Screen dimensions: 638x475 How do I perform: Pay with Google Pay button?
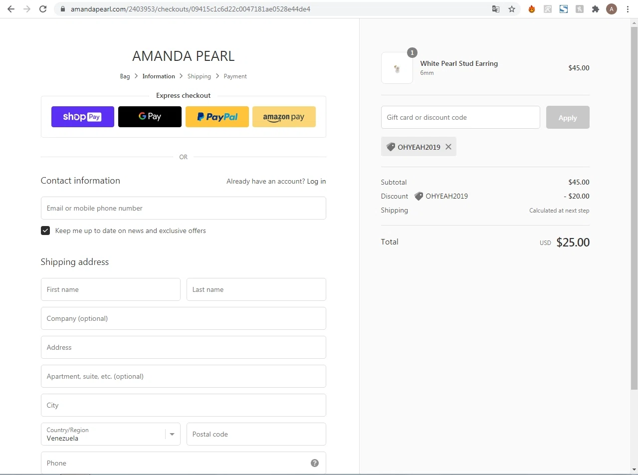click(x=150, y=117)
